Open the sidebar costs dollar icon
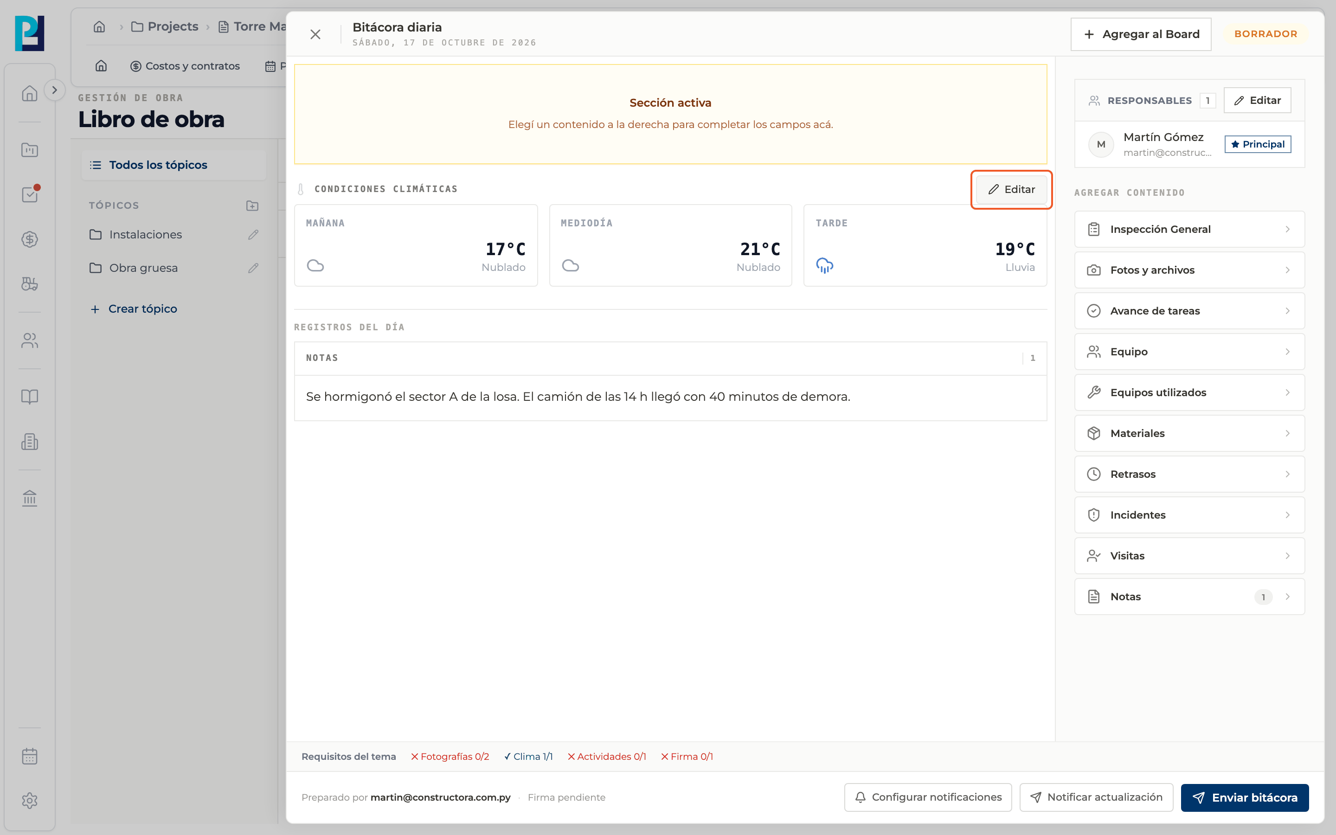 30,239
